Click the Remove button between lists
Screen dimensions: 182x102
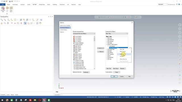tap(101, 52)
